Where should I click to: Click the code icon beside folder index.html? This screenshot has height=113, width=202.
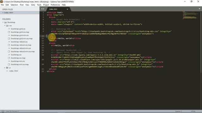point(7,71)
